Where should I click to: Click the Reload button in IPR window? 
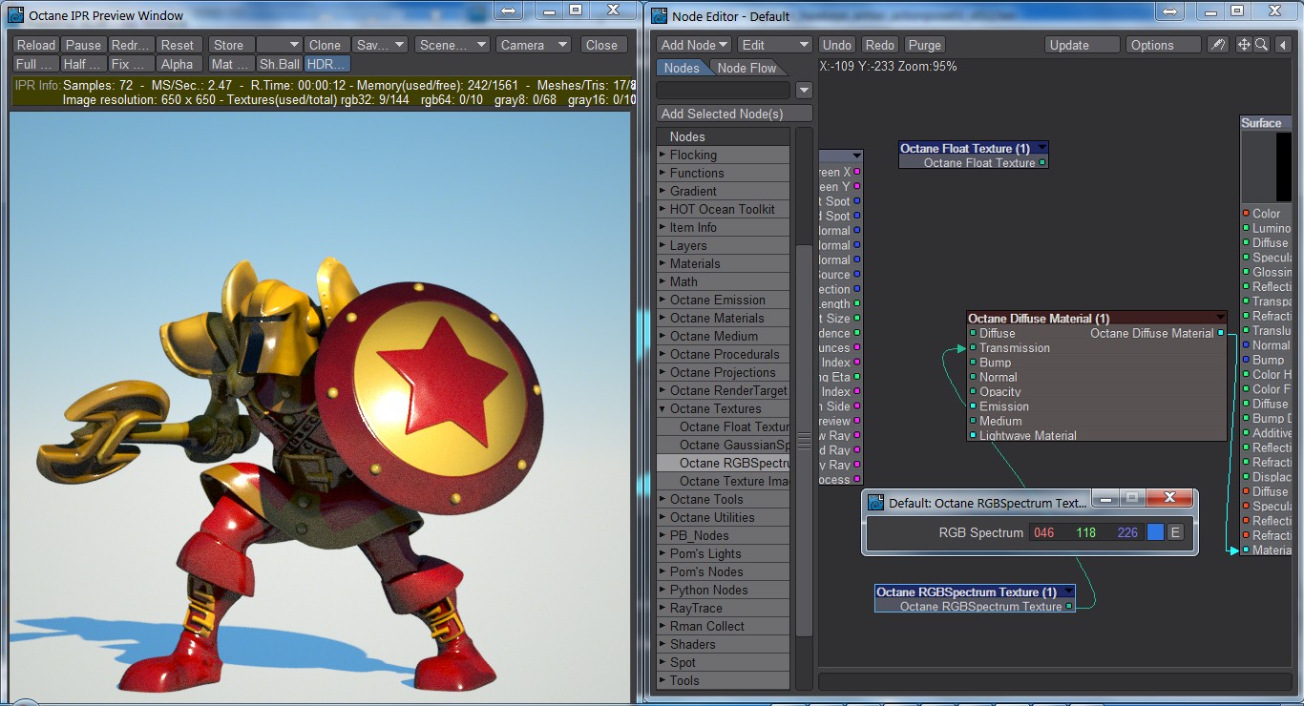tap(36, 45)
